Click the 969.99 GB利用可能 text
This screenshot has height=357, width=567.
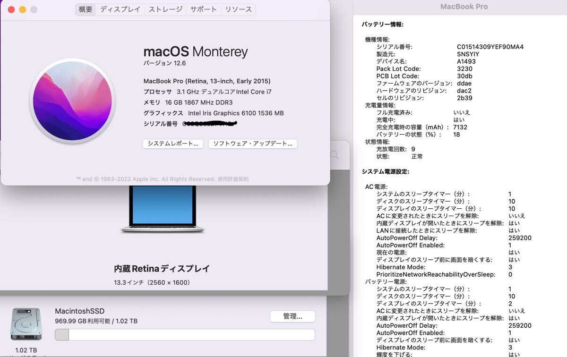[x=83, y=321]
